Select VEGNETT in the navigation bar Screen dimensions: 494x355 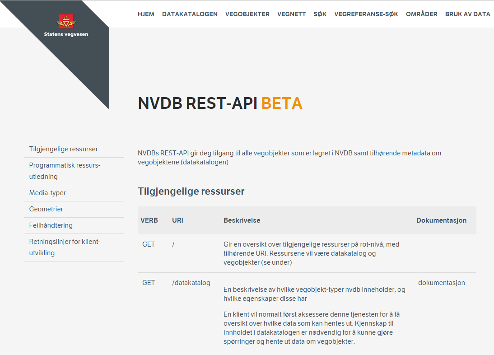click(291, 14)
